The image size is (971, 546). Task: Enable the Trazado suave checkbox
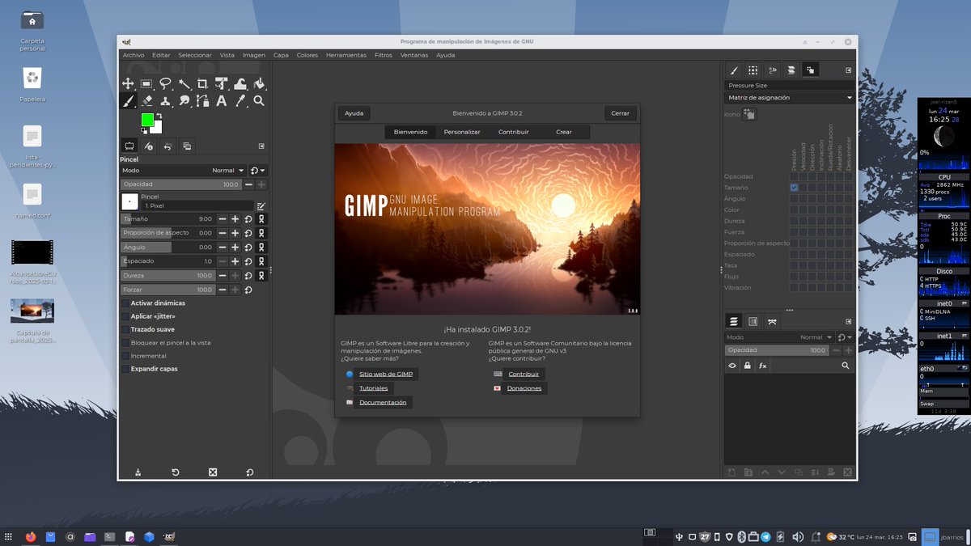[125, 329]
